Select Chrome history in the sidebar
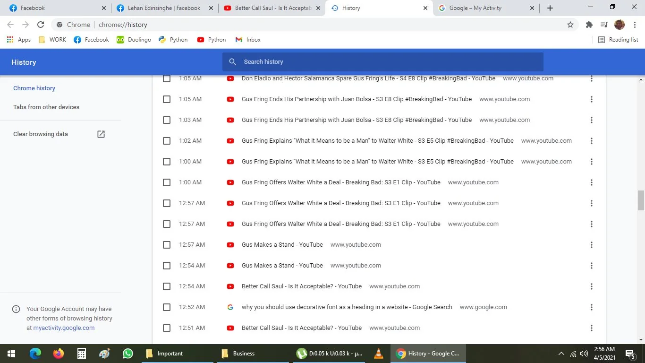Viewport: 645px width, 363px height. pos(34,88)
